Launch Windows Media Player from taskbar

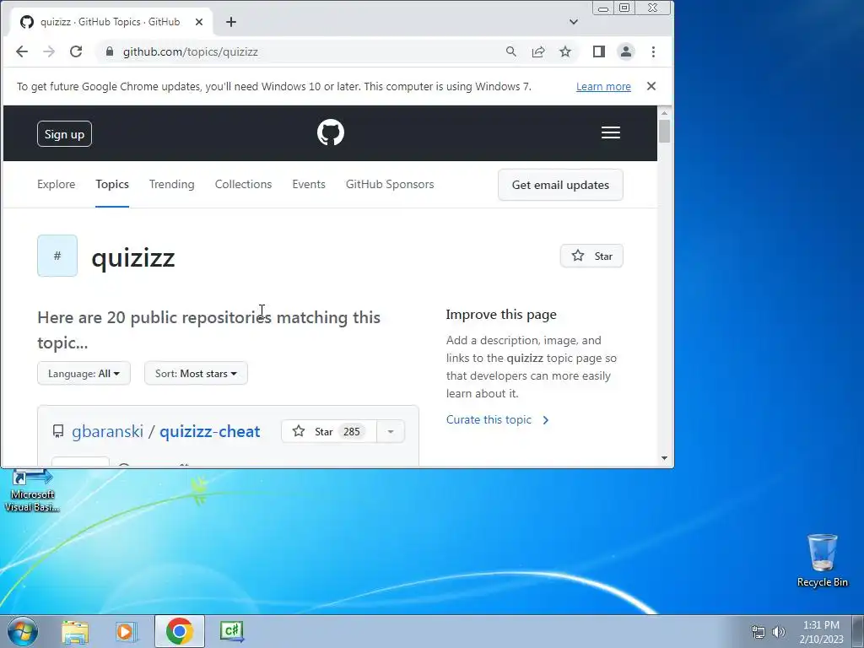click(127, 631)
